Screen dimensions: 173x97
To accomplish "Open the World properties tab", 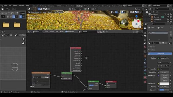I will 145,47.
